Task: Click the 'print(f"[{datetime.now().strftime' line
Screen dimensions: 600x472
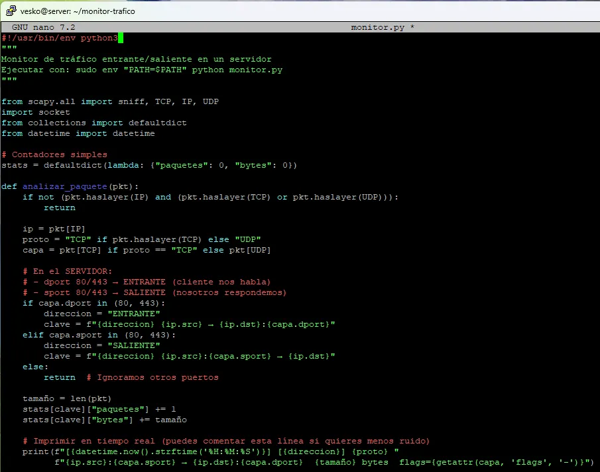Action: click(x=210, y=451)
